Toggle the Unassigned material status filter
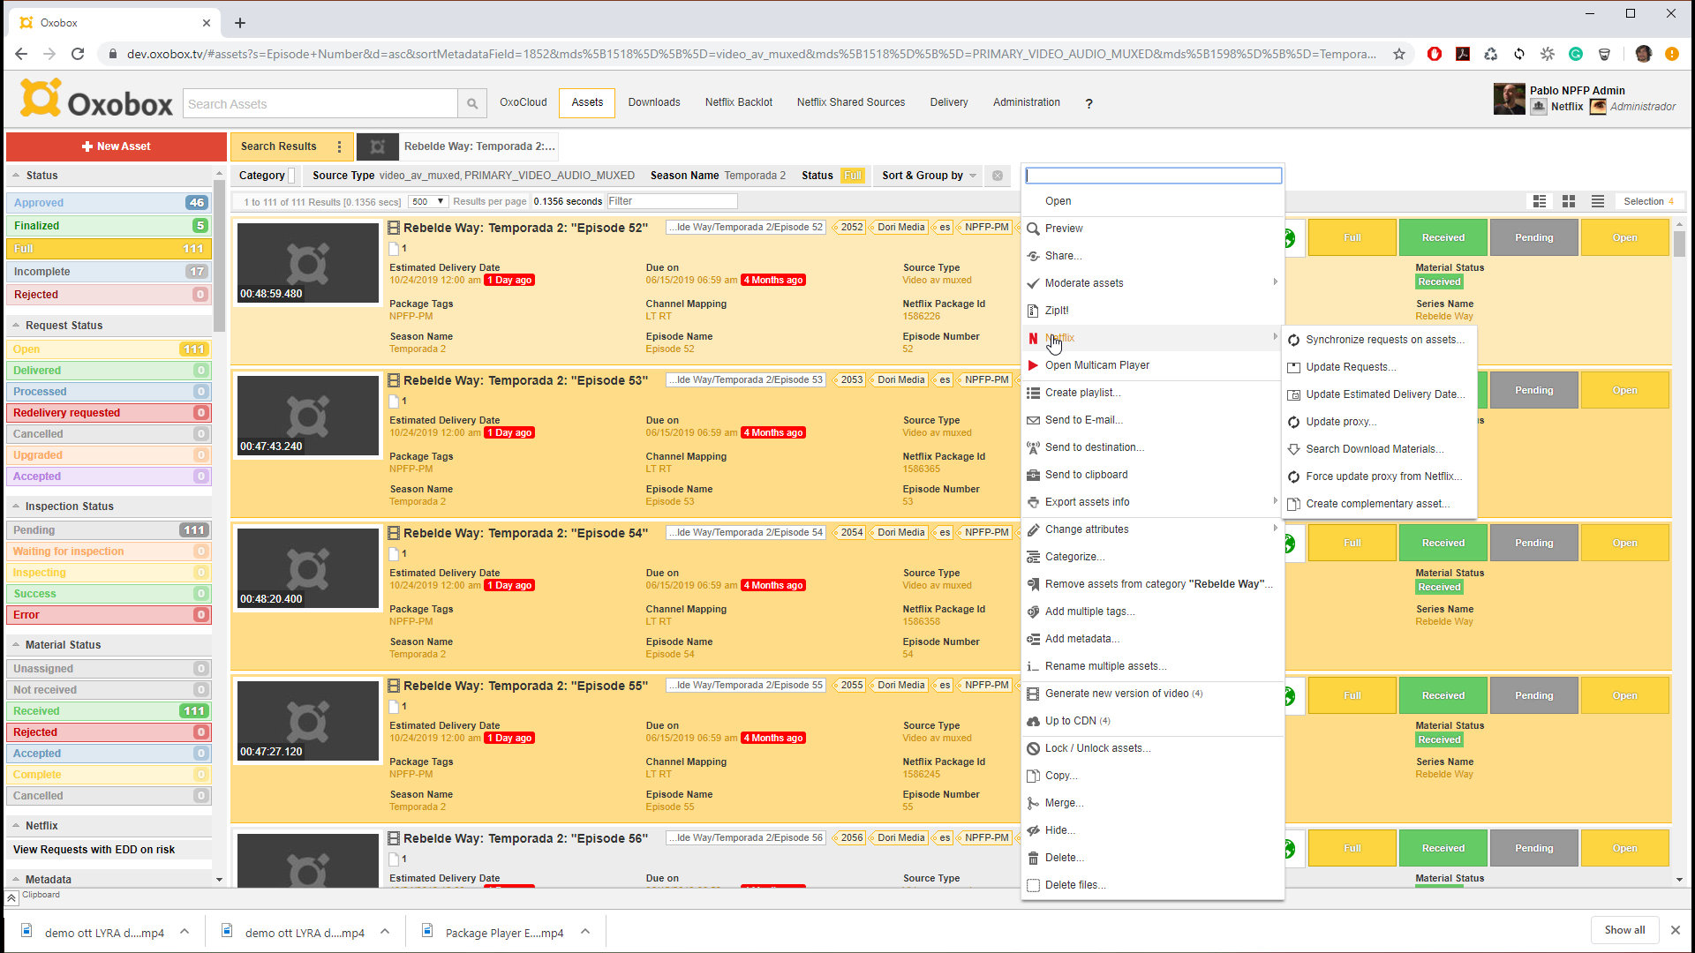This screenshot has height=953, width=1695. pos(109,669)
